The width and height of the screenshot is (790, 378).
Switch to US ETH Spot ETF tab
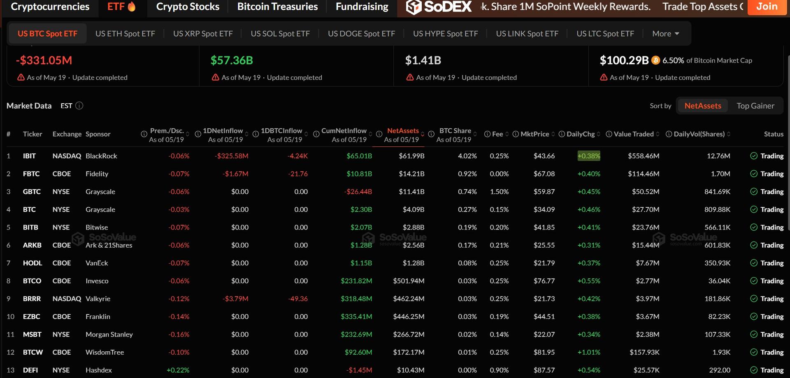[125, 34]
